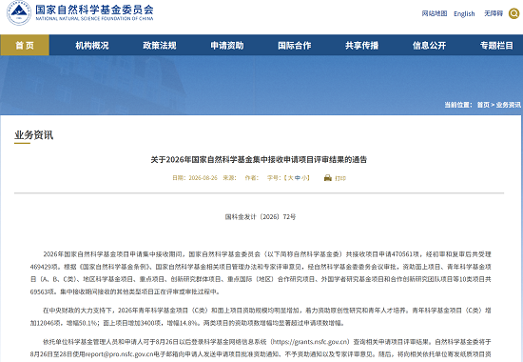Click report@pro.nsfc.gov.cn email address
The height and width of the screenshot is (362, 523).
click(x=119, y=354)
